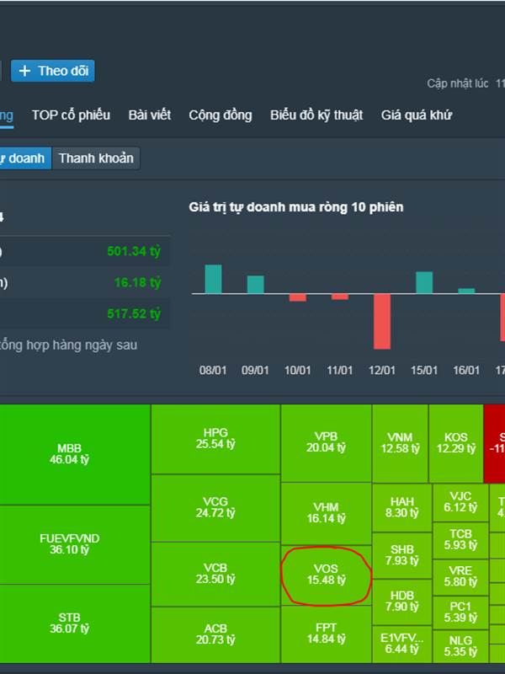Click the 10/01 red bar
Screen dimensions: 505x674
(298, 297)
